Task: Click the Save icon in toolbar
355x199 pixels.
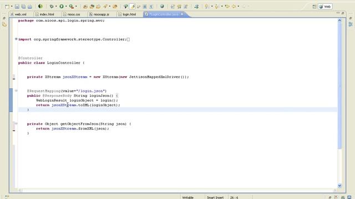Action: coord(17,7)
